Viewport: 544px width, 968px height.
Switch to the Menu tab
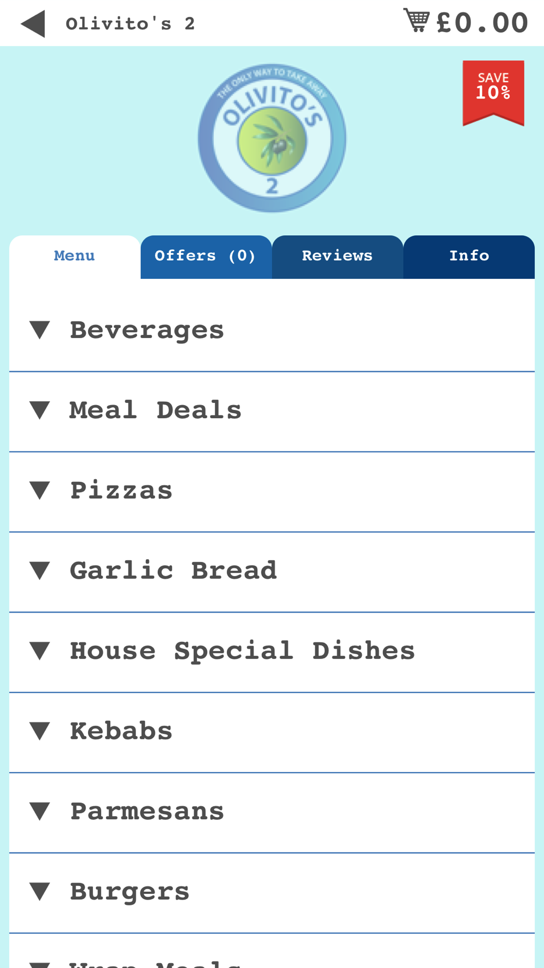75,256
